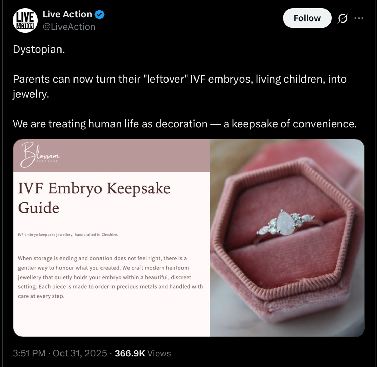Click the Oct 31, 2025 date
Screen dimensions: 377x367
[80, 353]
